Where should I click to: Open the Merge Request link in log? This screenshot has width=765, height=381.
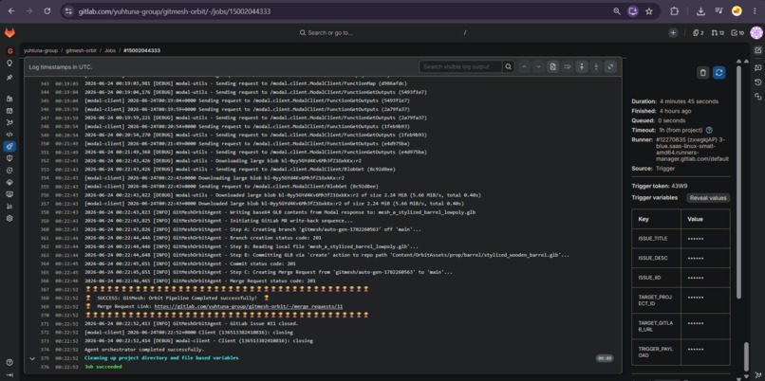tap(249, 306)
